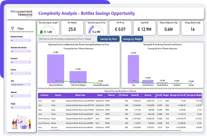The height and width of the screenshot is (136, 207).
Task: Open the Business Division dropdown
Action: [20, 41]
